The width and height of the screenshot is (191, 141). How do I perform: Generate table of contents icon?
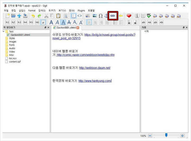(143, 16)
